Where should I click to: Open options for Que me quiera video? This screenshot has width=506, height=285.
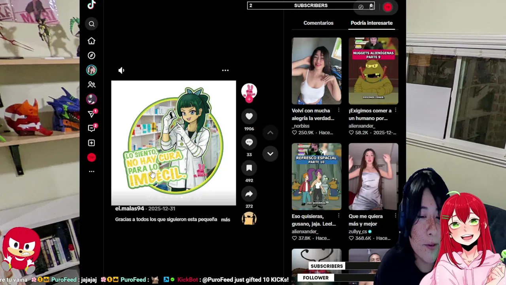coord(395,216)
